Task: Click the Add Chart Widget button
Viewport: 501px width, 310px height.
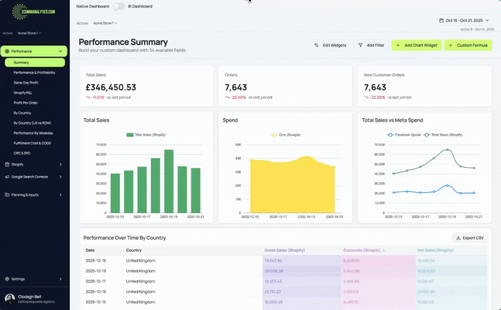Action: tap(416, 45)
